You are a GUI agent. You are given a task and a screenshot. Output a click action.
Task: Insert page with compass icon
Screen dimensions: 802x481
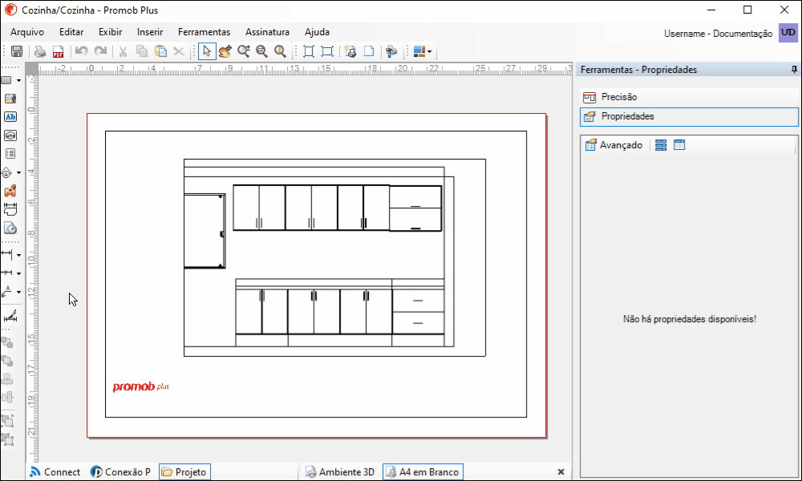pos(10,228)
